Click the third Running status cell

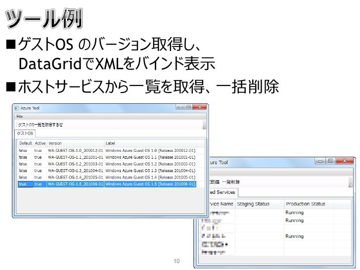coord(309,236)
